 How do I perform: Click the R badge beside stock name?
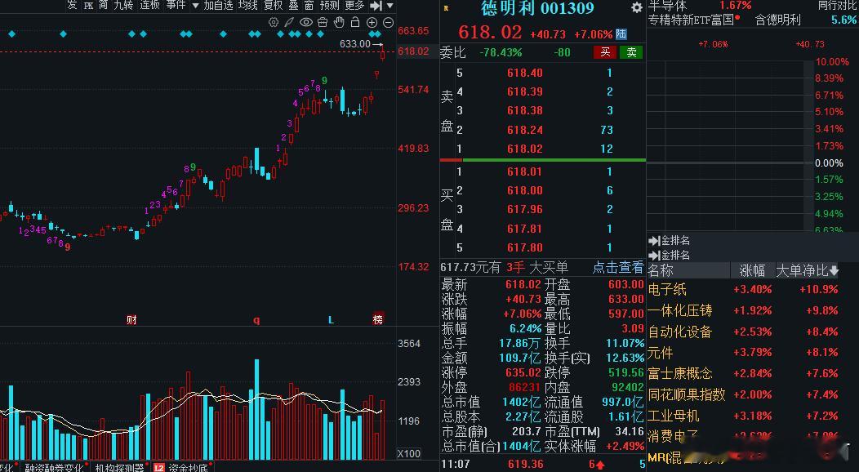(x=446, y=8)
